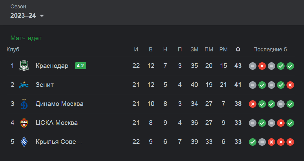
Task: Click Krylya Sovetov's grey draw icon
Action: tap(262, 142)
